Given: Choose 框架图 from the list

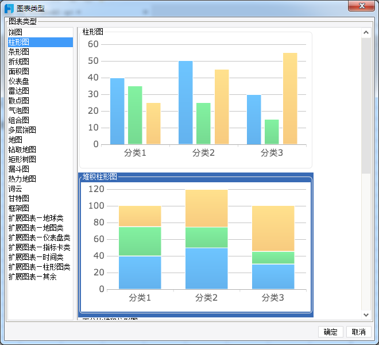Looking at the screenshot, I should pos(40,208).
